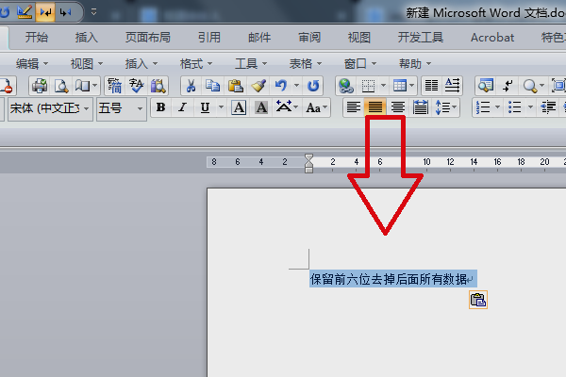Switch to the 开发工具 ribbon tab
Screen dimensions: 566x377
[420, 37]
